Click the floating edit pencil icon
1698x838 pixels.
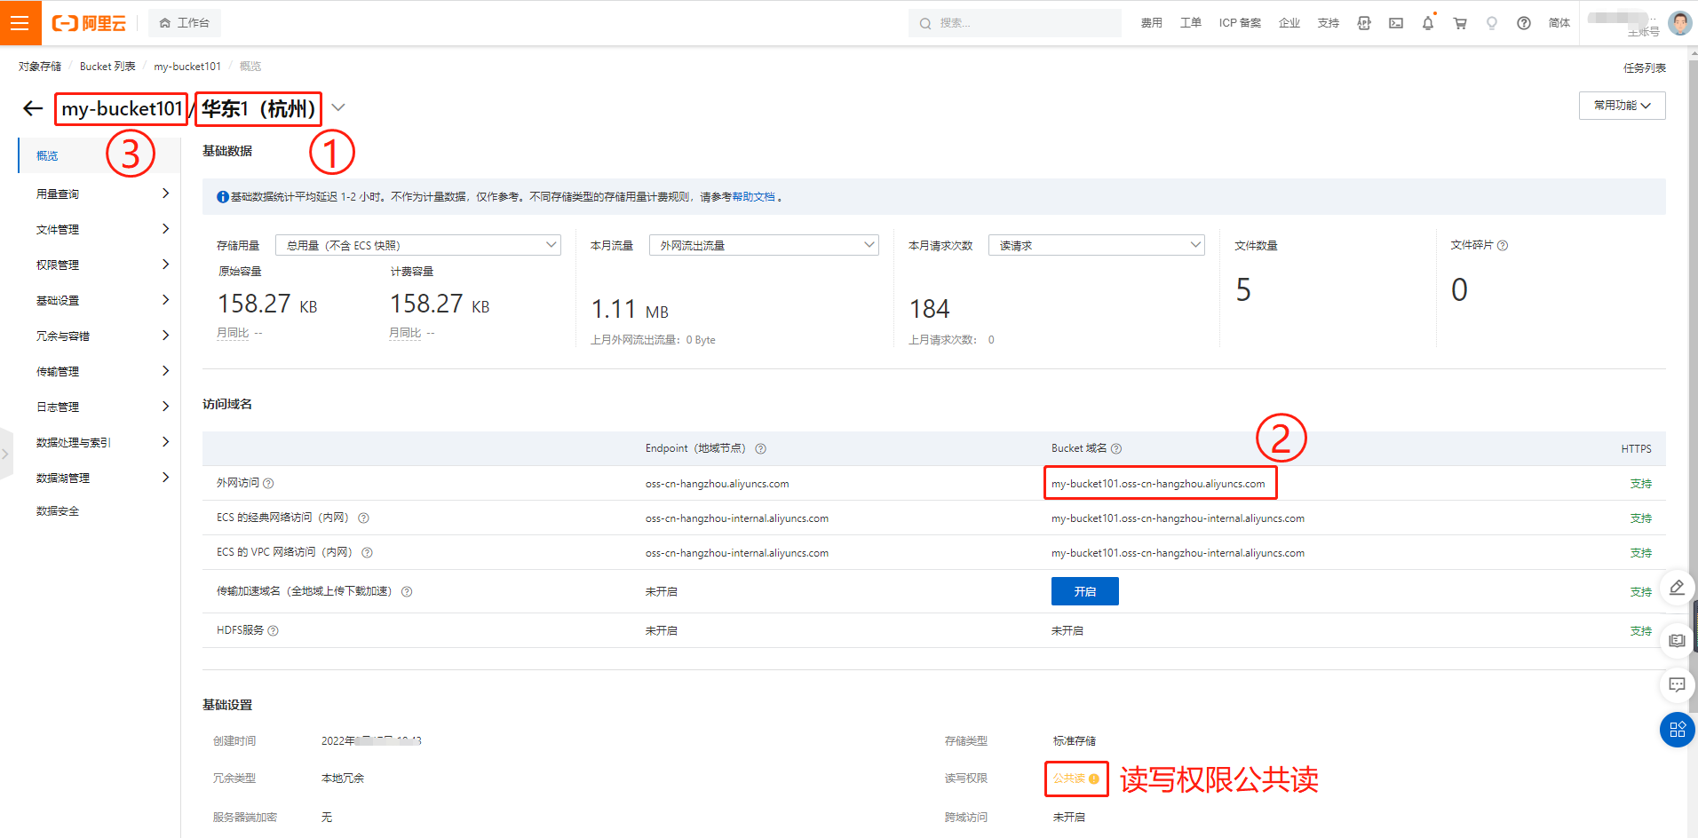pos(1677,587)
